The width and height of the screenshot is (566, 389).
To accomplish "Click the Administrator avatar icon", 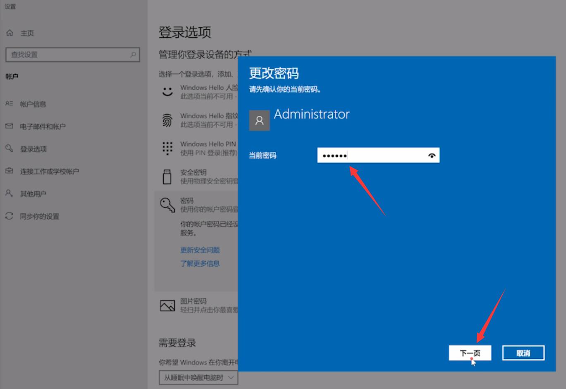I will (x=259, y=120).
